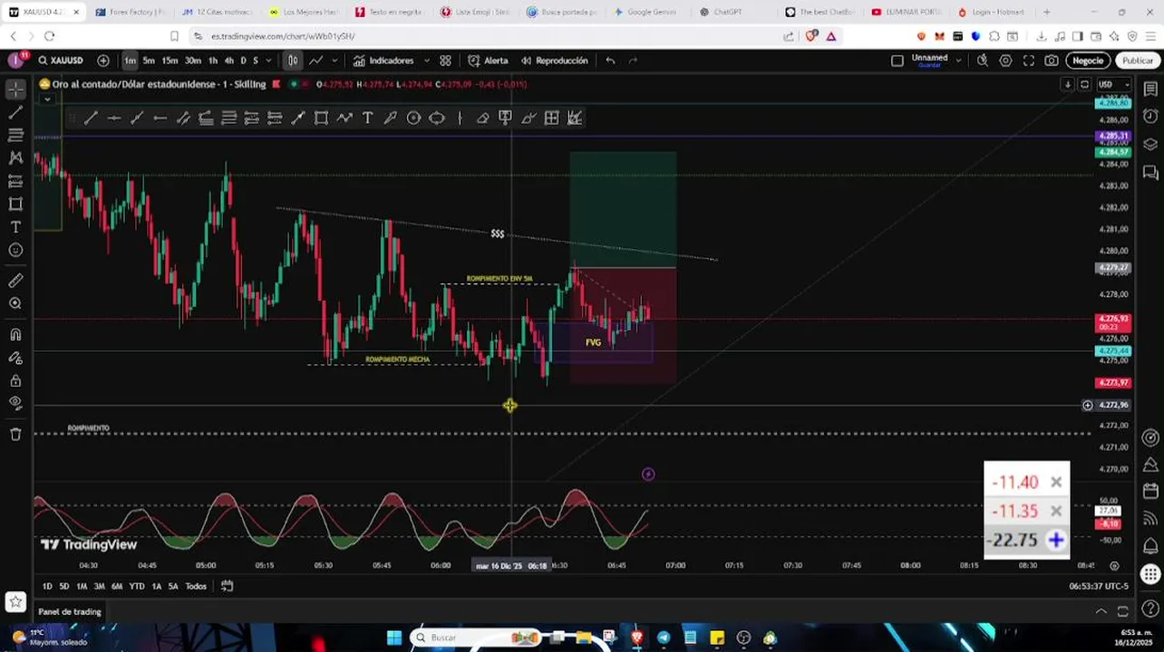The image size is (1164, 652).
Task: Select the 15m timeframe
Action: point(170,61)
